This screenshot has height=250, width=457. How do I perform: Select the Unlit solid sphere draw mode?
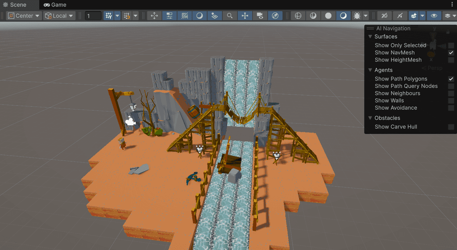pyautogui.click(x=328, y=16)
